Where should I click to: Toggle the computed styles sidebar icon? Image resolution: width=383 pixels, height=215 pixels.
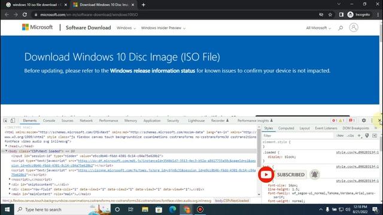pyautogui.click(x=375, y=136)
